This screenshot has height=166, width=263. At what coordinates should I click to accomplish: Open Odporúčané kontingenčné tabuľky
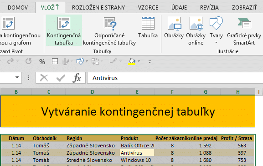109,30
